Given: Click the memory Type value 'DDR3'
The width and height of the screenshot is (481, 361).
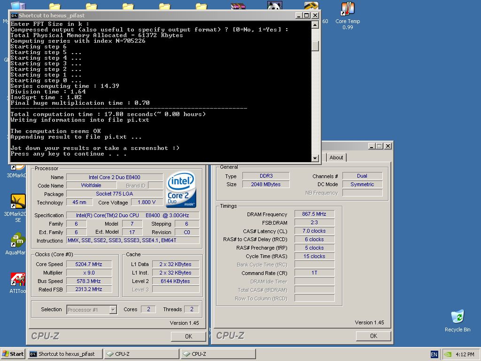Looking at the screenshot, I should tap(266, 176).
